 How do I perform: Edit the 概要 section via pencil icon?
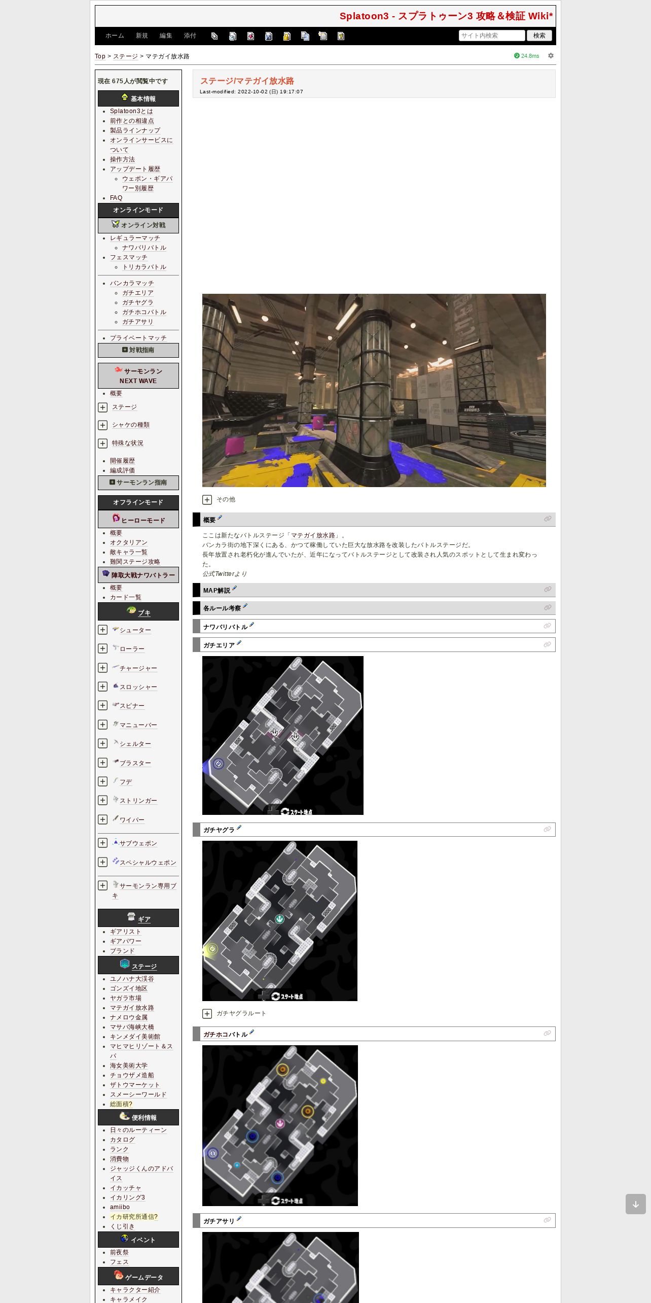click(x=220, y=518)
